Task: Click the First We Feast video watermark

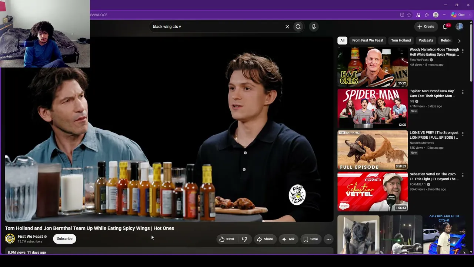Action: (297, 195)
